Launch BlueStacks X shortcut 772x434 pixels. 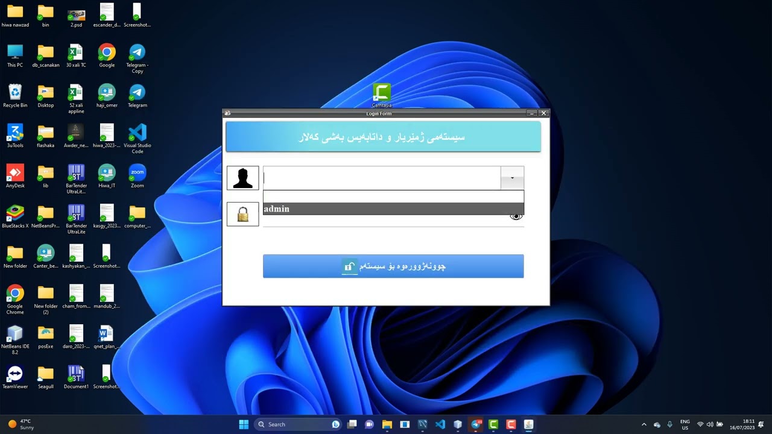[15, 216]
